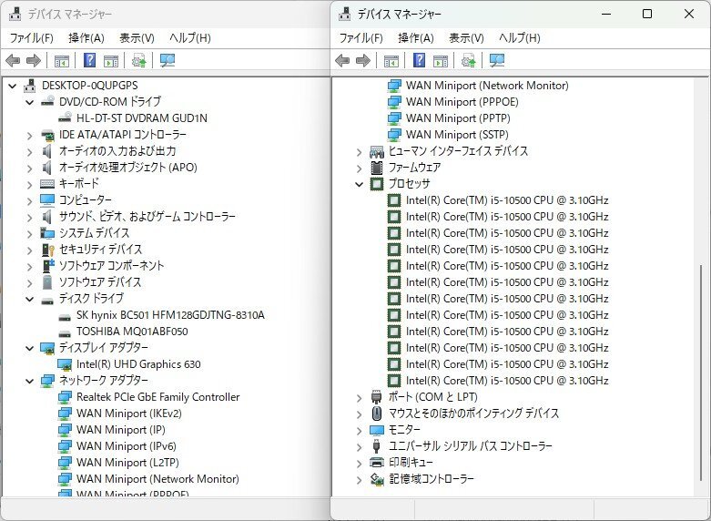Open ファイル(F) menu in left window

[31, 38]
